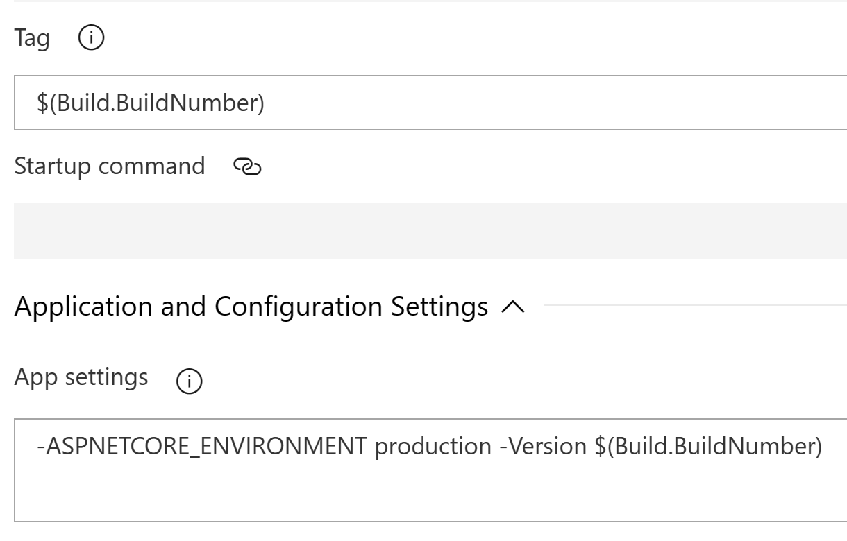This screenshot has height=541, width=847.
Task: Click $(Build.BuildNumber) inside App settings box
Action: click(708, 447)
